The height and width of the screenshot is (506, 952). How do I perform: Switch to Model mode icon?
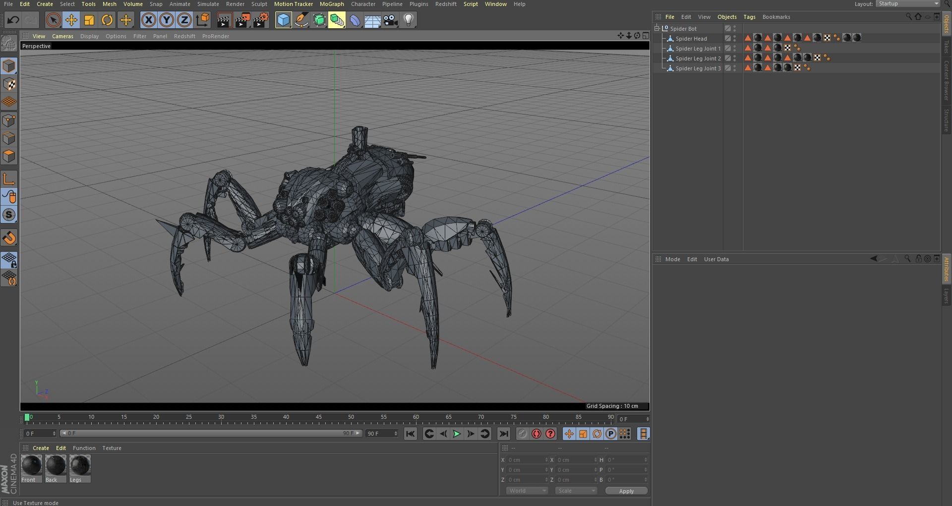[x=9, y=66]
